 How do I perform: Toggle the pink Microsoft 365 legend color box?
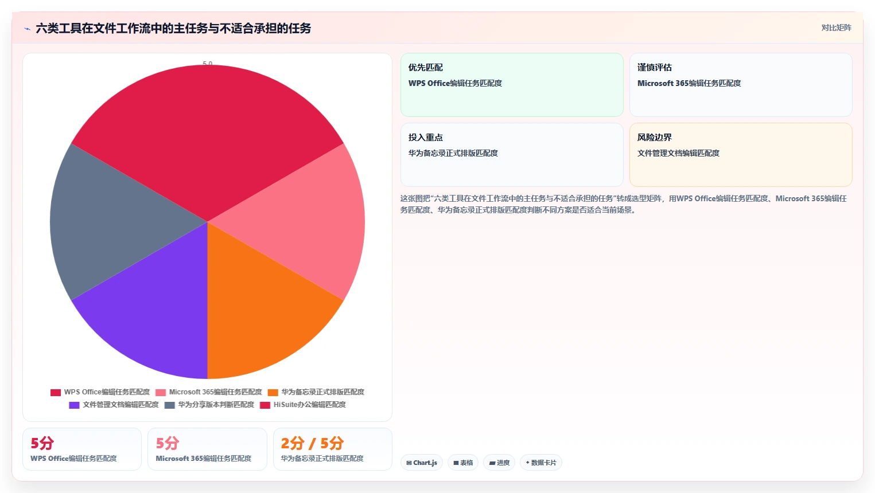(x=161, y=393)
